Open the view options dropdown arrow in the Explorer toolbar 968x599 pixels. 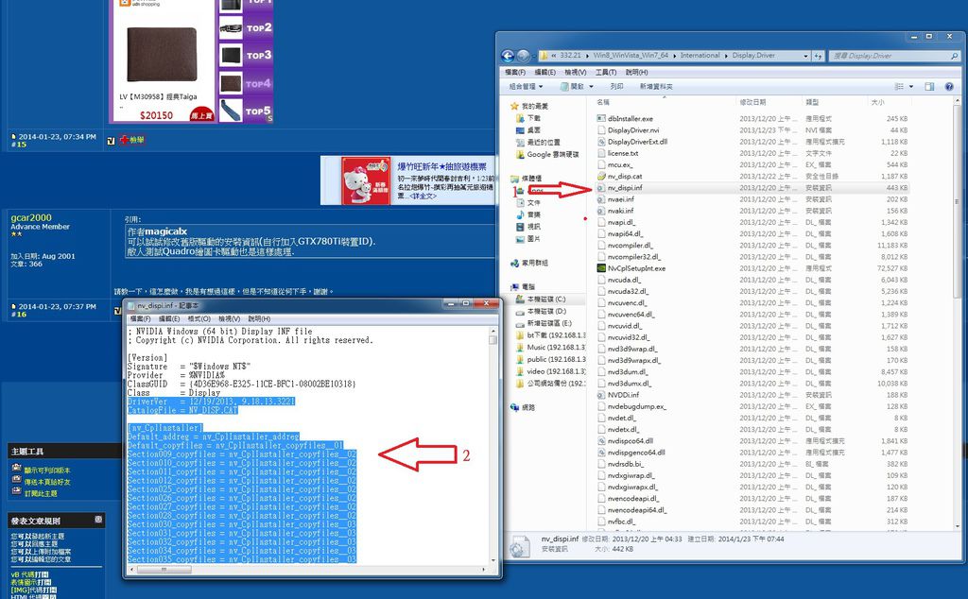(x=911, y=87)
